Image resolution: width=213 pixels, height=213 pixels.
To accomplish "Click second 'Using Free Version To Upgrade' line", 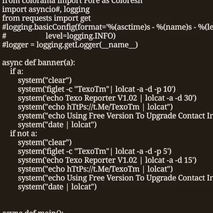I will coord(116,178).
